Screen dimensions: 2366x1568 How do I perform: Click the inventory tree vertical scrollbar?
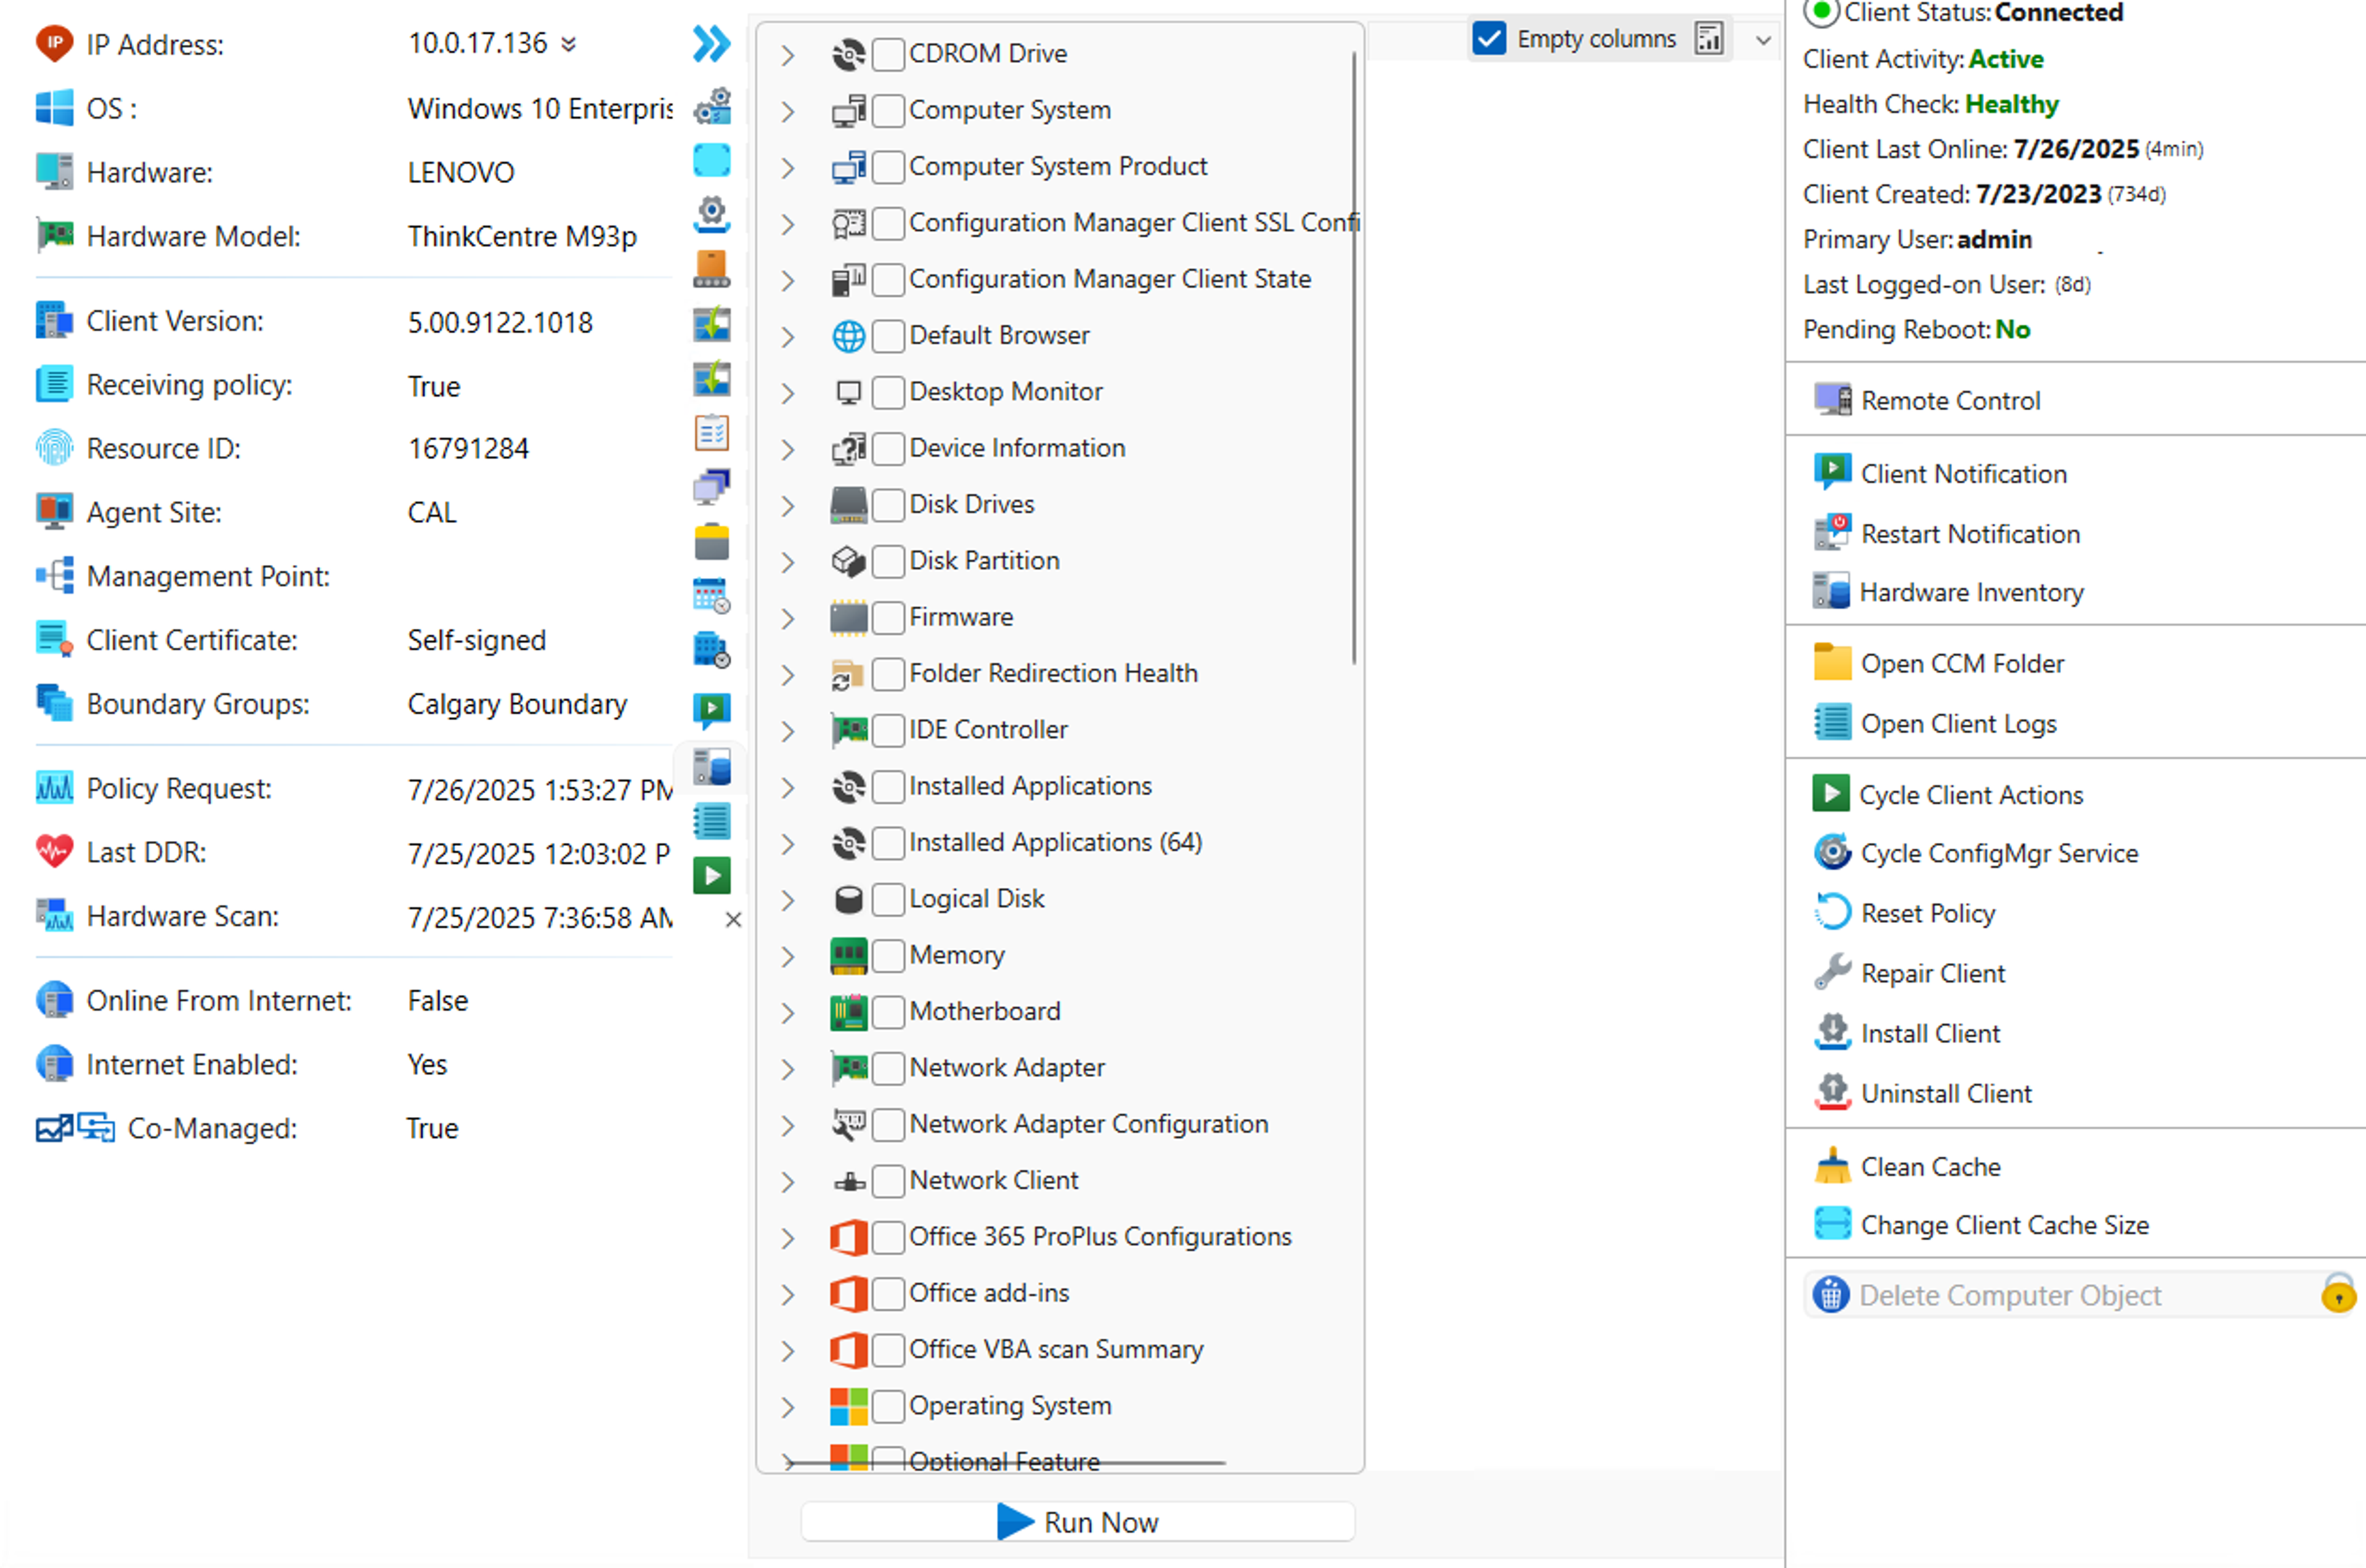click(1354, 358)
